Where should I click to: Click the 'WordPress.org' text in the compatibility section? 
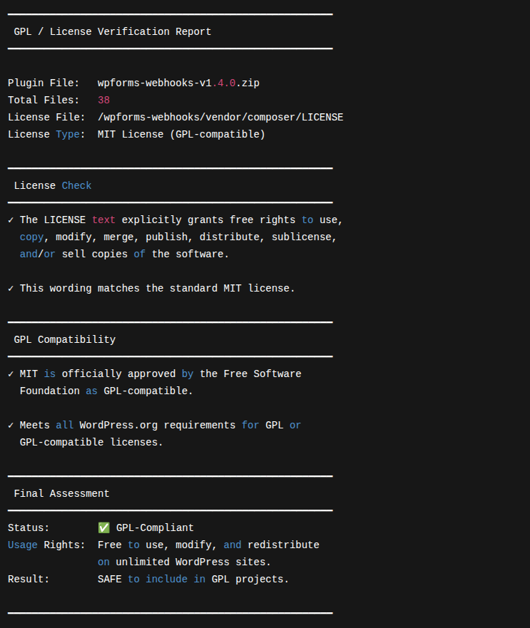click(118, 426)
